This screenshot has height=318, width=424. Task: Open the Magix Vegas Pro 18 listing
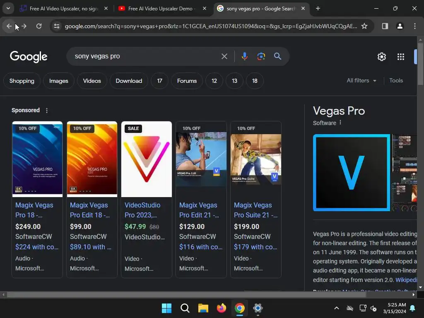tap(34, 210)
